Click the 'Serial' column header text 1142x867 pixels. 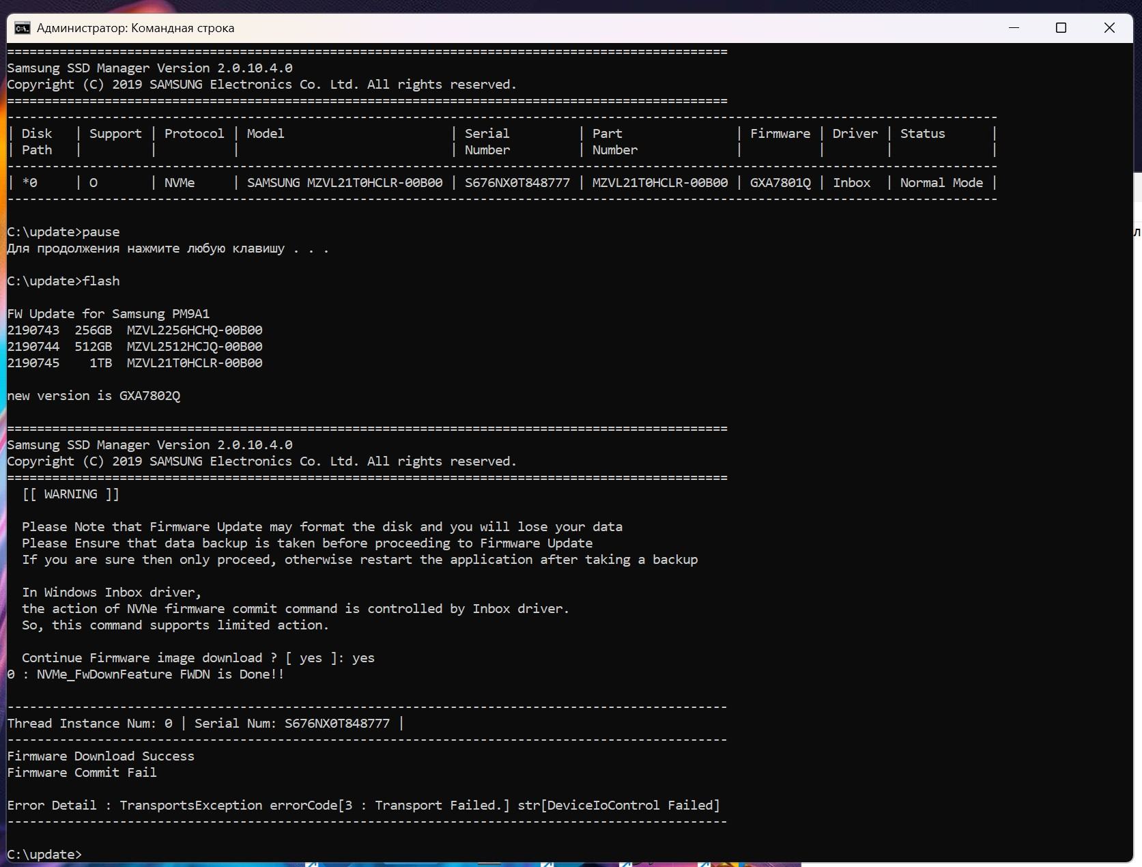tap(487, 134)
